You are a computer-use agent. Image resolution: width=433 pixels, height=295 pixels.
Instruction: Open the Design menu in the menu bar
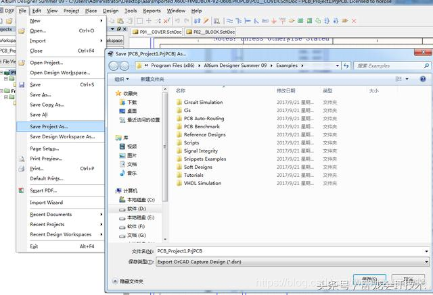coord(111,11)
